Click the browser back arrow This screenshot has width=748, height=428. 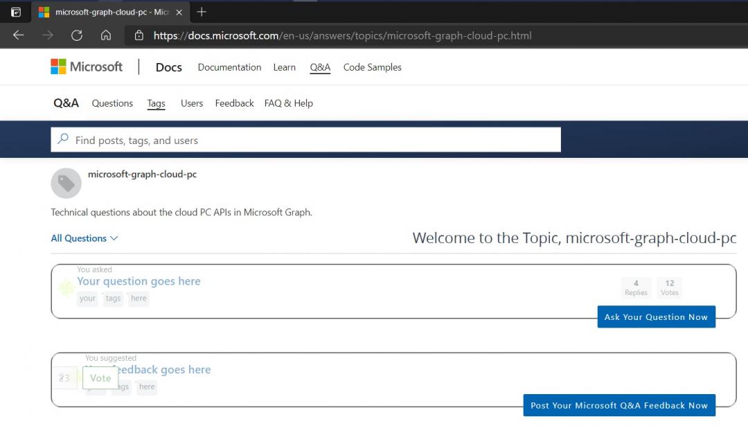coord(18,35)
